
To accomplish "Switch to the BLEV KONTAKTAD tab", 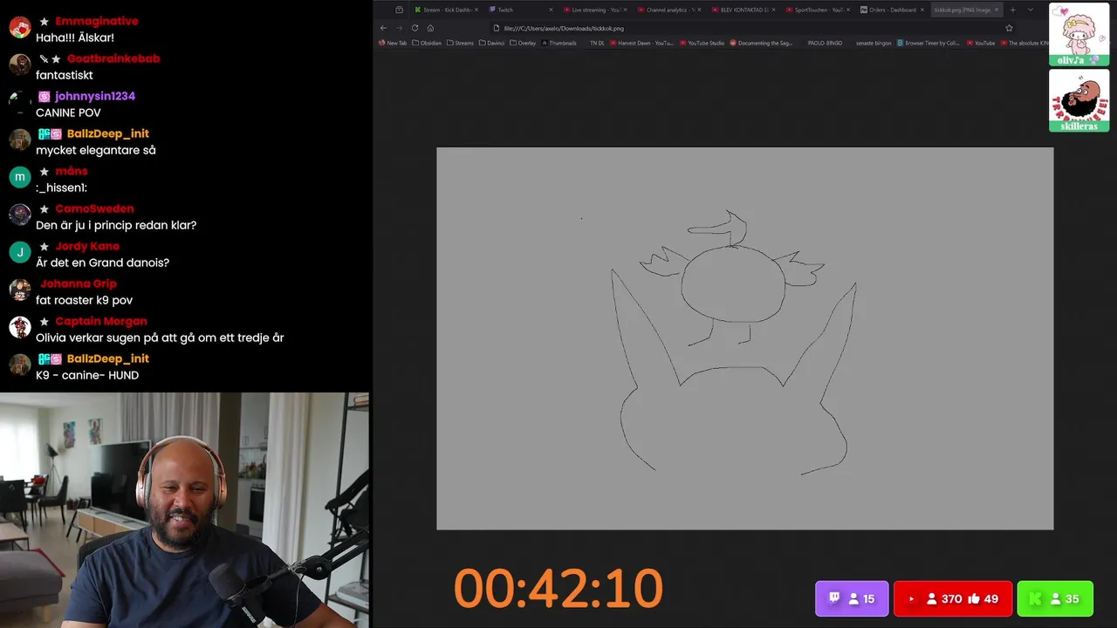I will (x=743, y=10).
